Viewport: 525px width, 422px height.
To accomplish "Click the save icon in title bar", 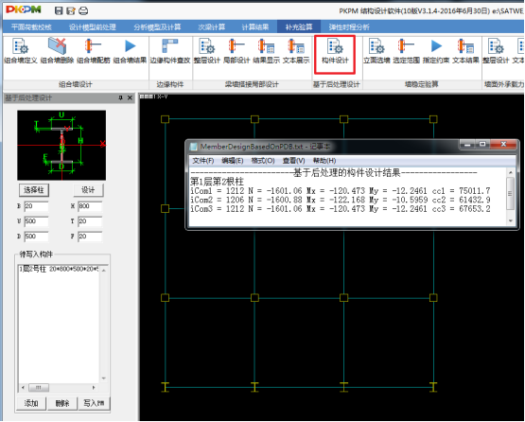I will pos(59,10).
